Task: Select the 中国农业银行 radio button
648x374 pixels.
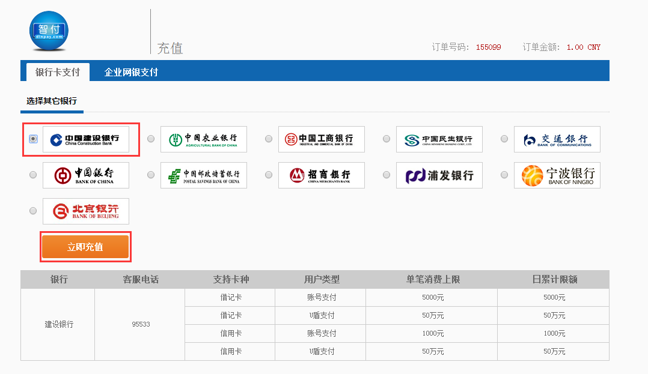Action: 151,139
